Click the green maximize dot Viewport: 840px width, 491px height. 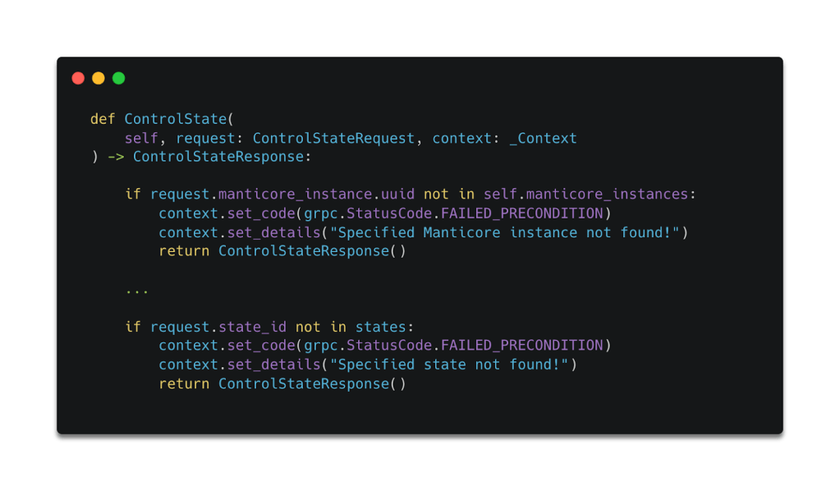coord(118,78)
